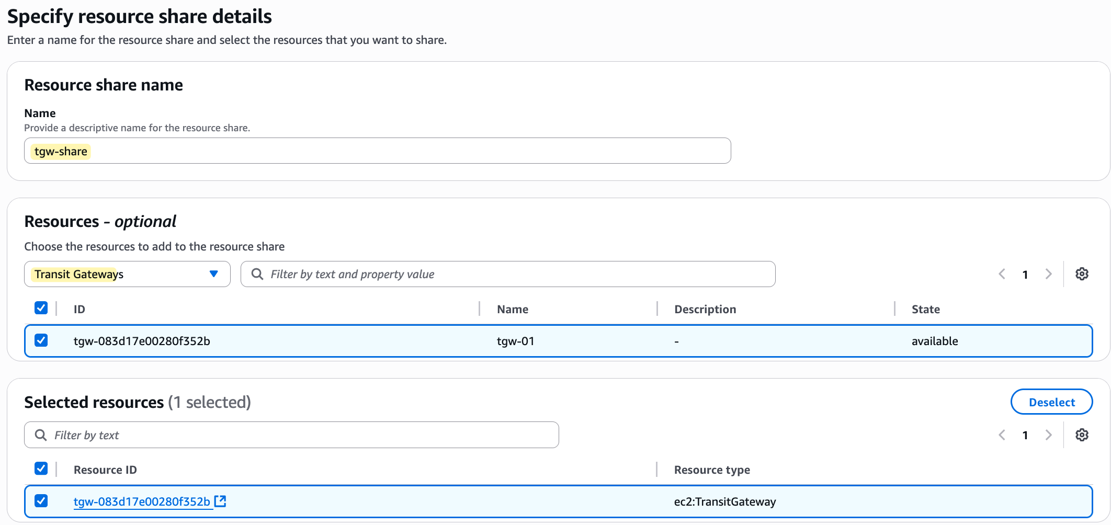Click the Resource type column header

[712, 470]
